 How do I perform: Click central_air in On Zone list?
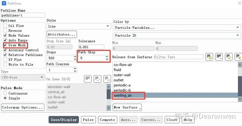pos(77,92)
